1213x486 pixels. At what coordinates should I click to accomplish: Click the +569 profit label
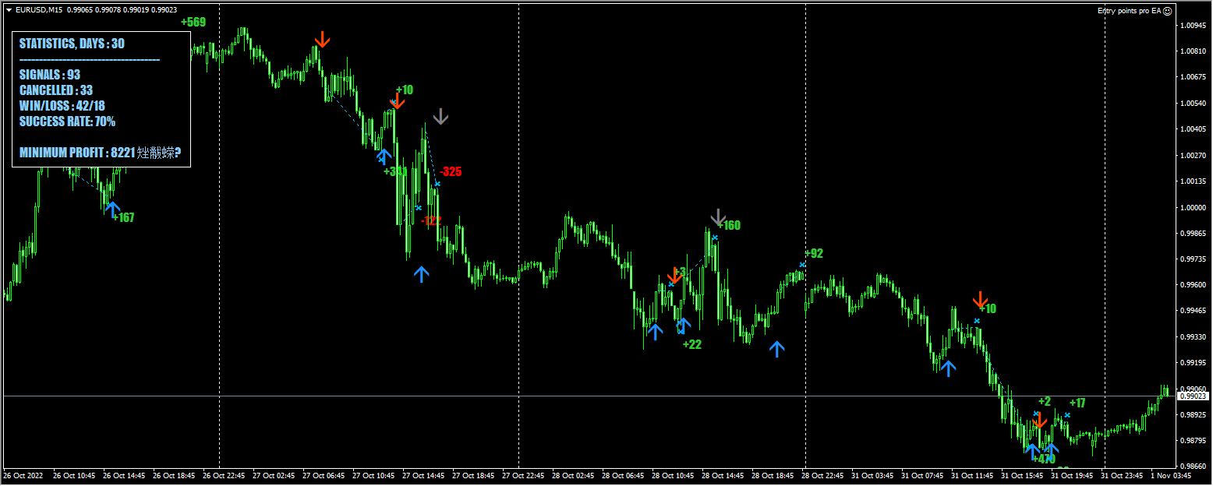pyautogui.click(x=193, y=22)
